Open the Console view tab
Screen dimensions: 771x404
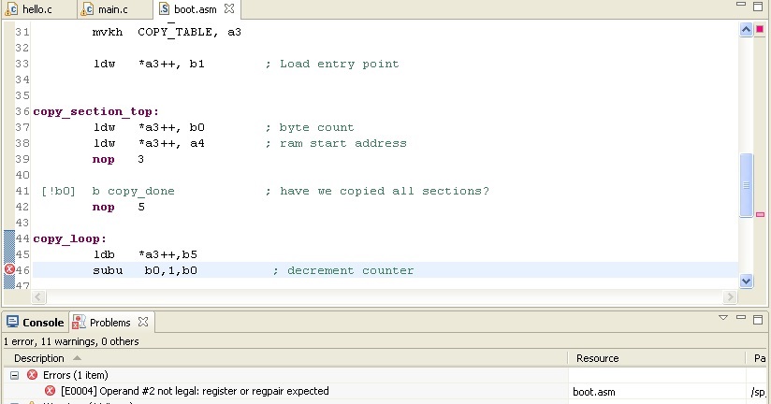point(36,323)
